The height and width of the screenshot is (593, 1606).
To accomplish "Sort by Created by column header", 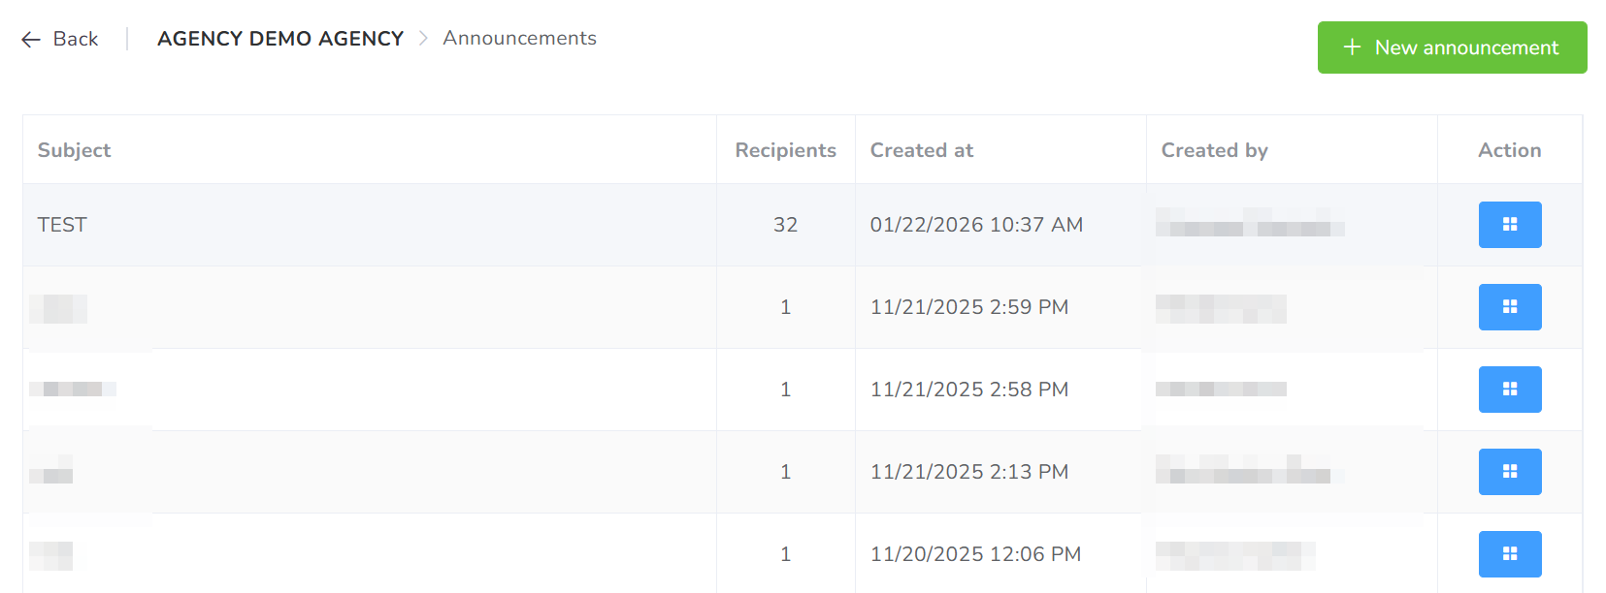I will click(x=1214, y=150).
